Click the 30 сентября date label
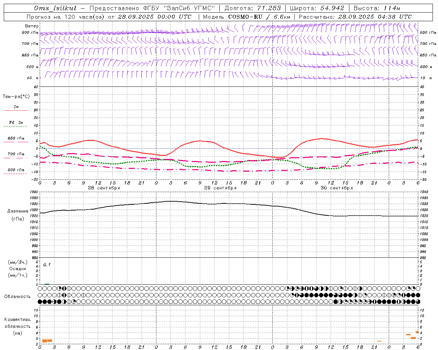The height and width of the screenshot is (350, 438). (x=337, y=188)
